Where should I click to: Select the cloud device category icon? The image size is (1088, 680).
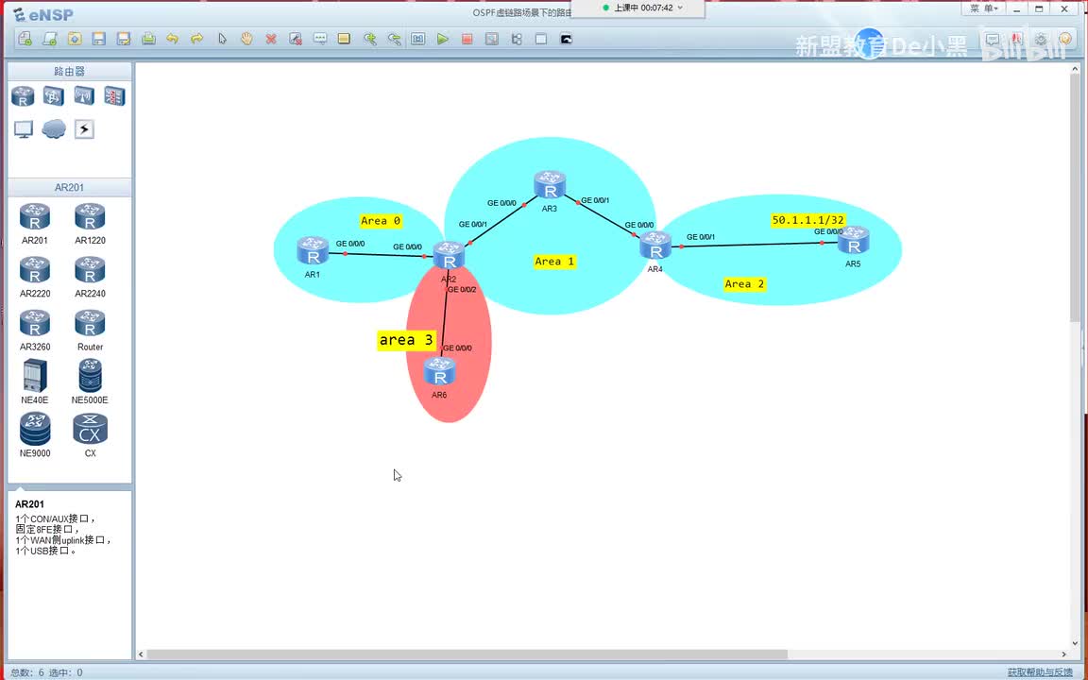point(54,129)
